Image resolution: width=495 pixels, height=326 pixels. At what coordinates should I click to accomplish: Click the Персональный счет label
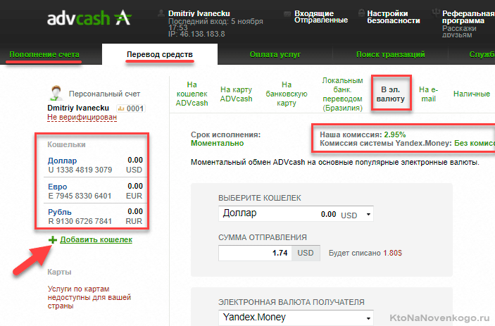tap(104, 94)
